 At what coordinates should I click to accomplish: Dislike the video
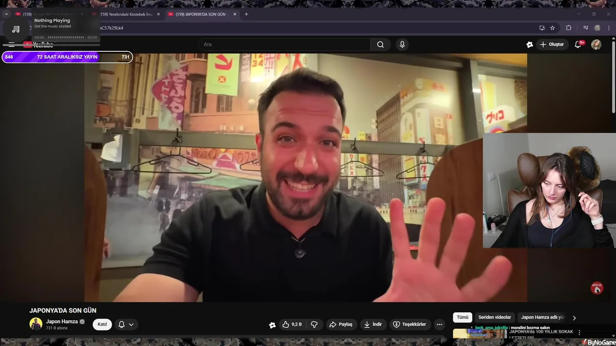click(x=314, y=324)
